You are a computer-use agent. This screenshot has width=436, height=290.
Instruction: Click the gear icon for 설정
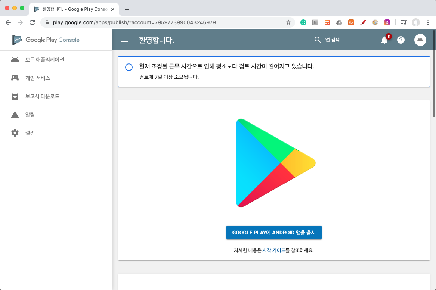pyautogui.click(x=15, y=133)
